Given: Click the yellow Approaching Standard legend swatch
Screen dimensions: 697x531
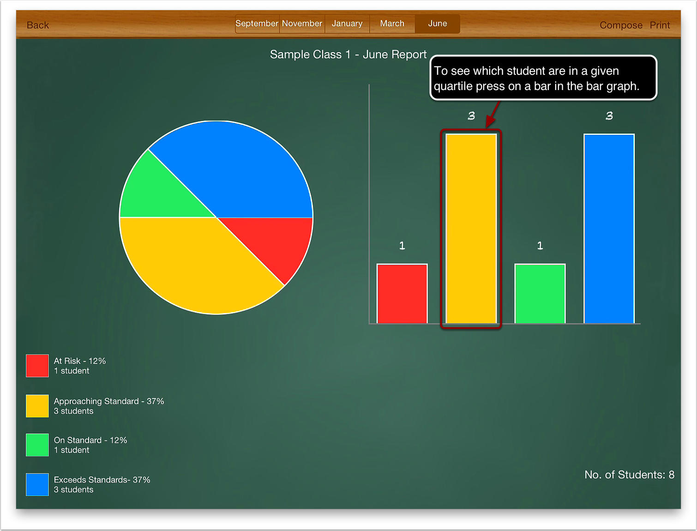Looking at the screenshot, I should [x=37, y=406].
